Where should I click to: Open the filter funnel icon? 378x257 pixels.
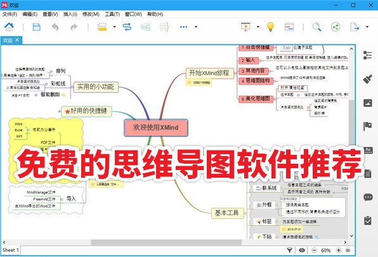tap(290, 250)
